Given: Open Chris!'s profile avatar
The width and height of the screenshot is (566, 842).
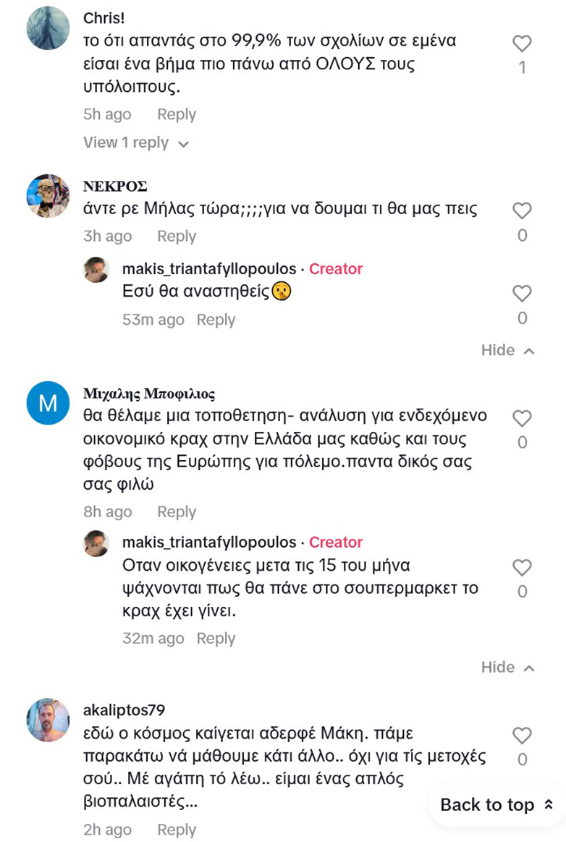Looking at the screenshot, I should 48,28.
